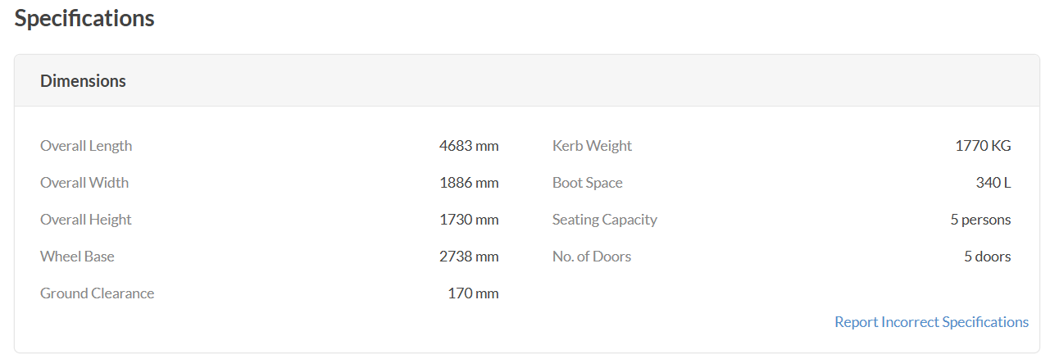Select the Wheel Base label

(77, 257)
